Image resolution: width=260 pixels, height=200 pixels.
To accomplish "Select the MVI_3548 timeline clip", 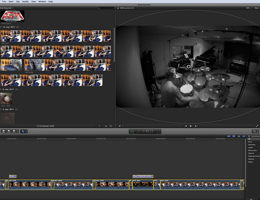I will pyautogui.click(x=30, y=185).
